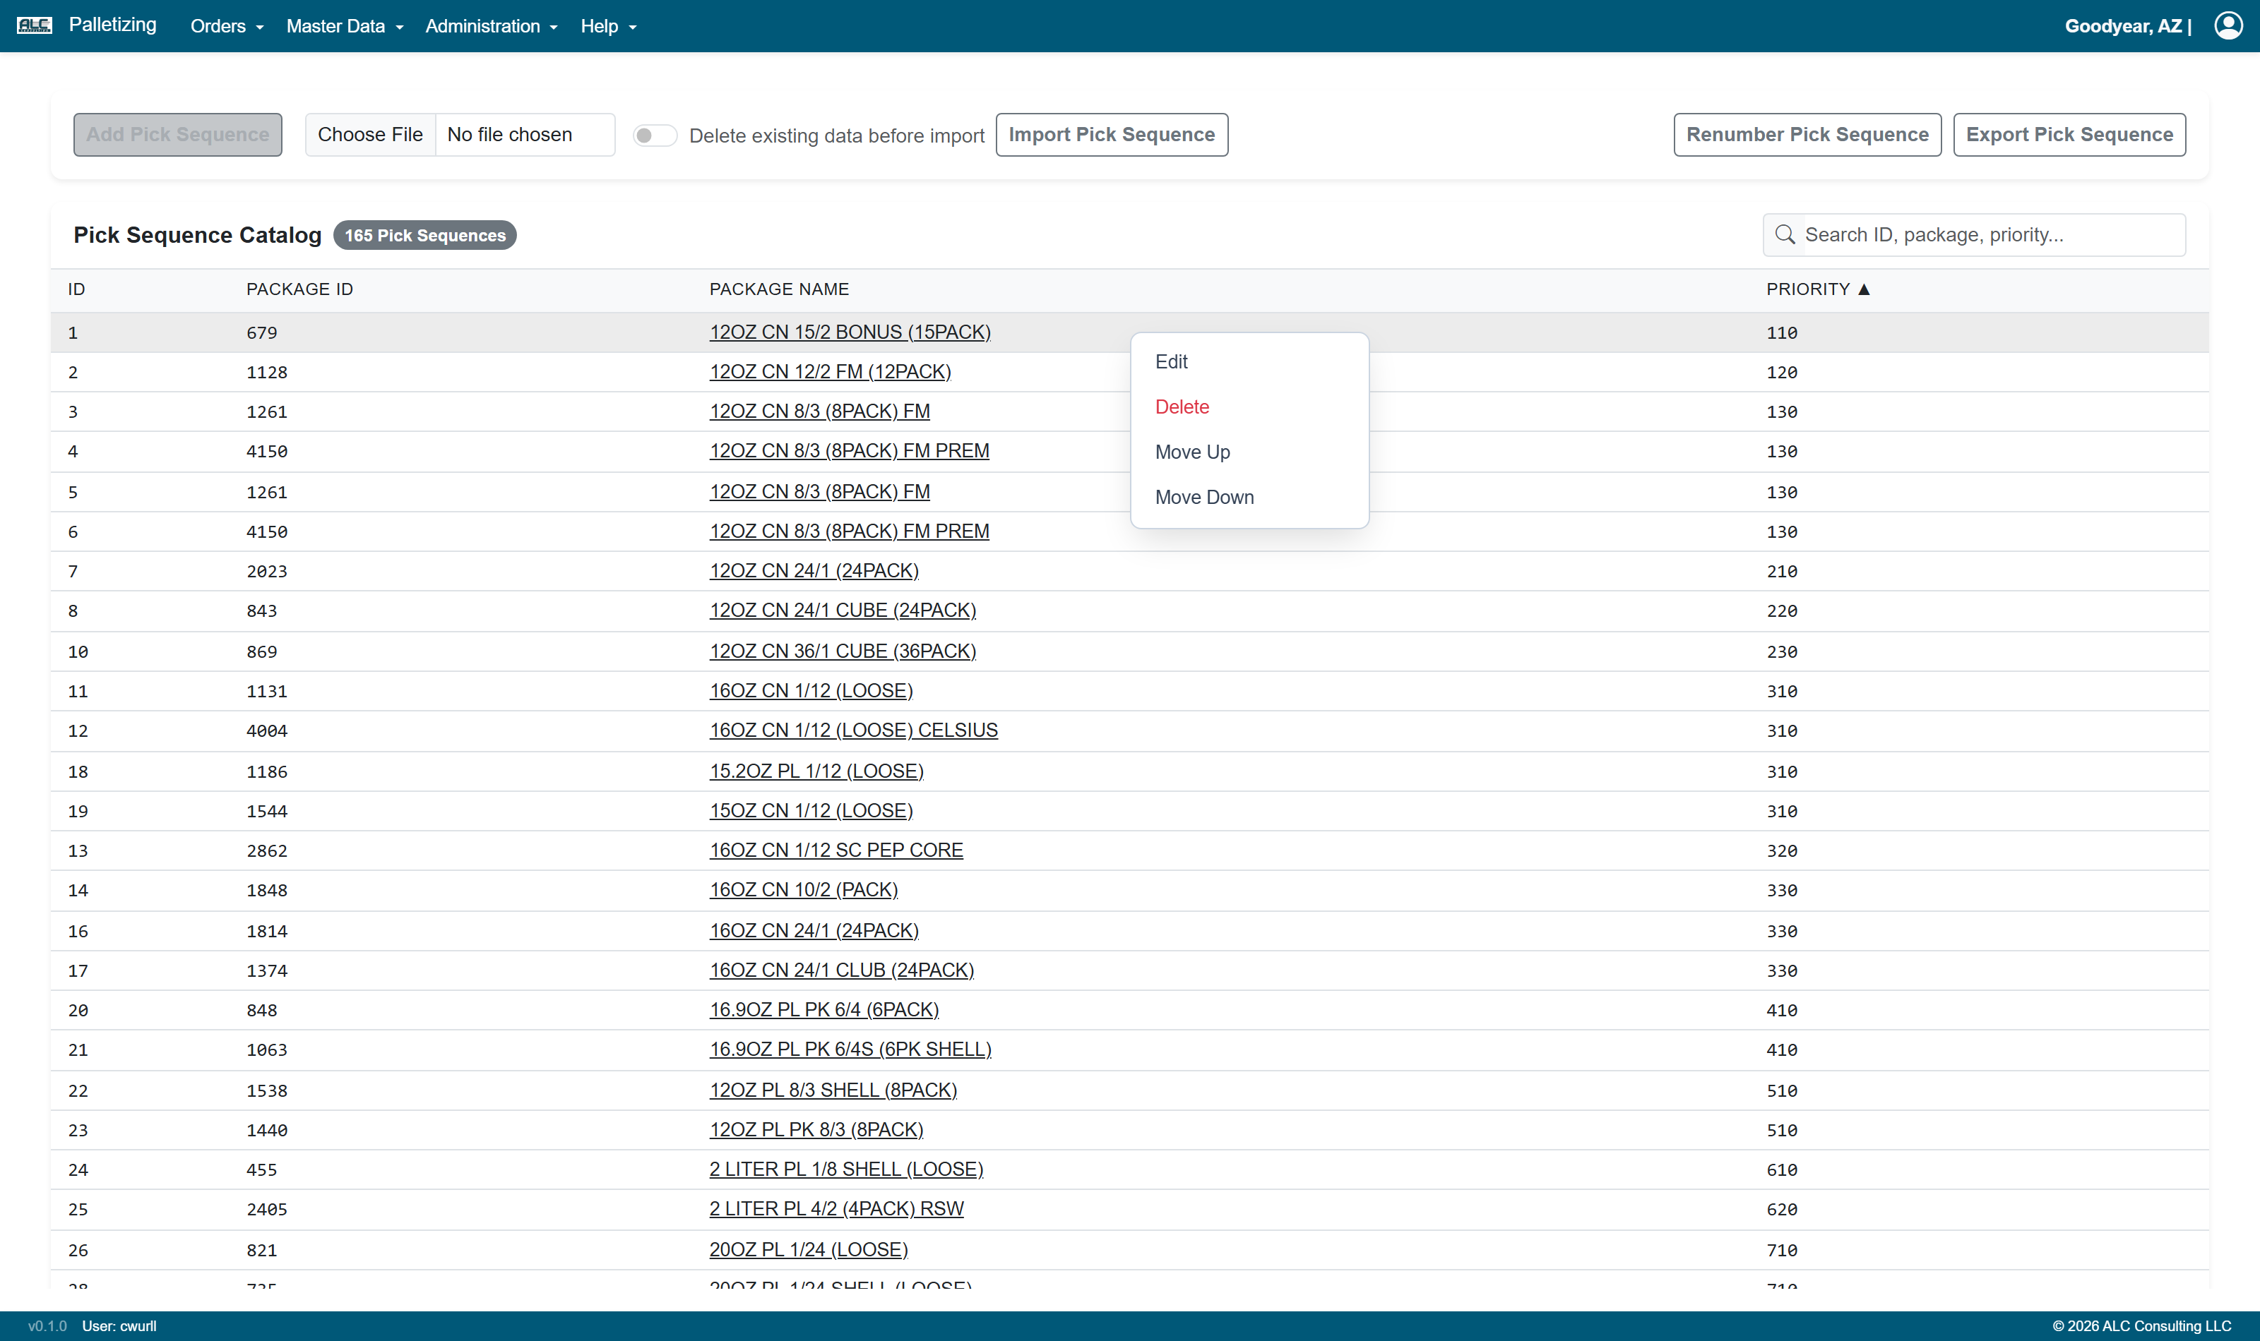Click the Choose File button
Image resolution: width=2260 pixels, height=1341 pixels.
coord(371,135)
